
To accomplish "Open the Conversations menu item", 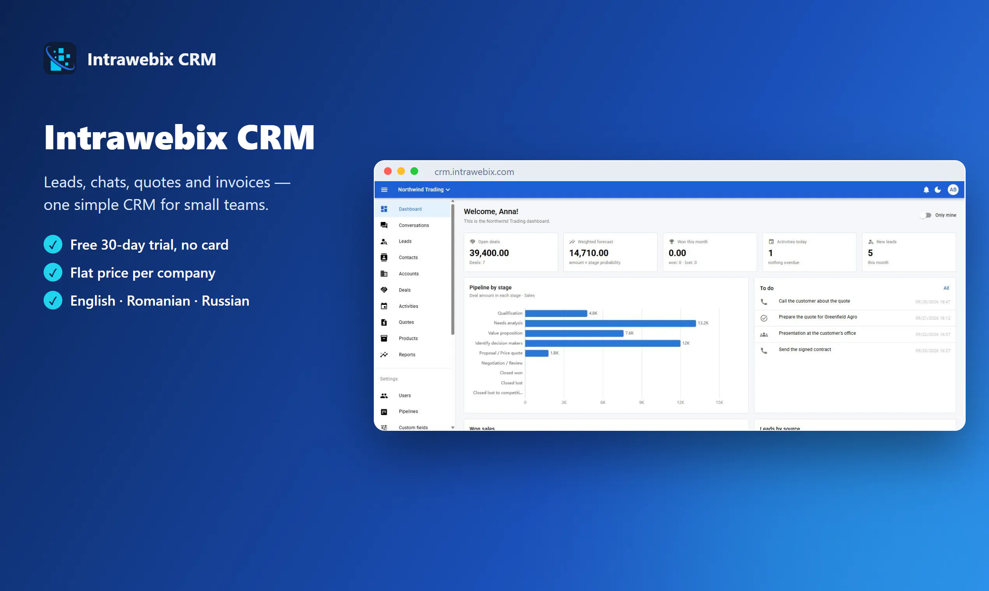I will coord(412,226).
